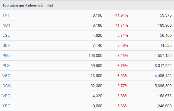Click the VSC price 23,600
Image resolution: width=174 pixels, height=111 pixels.
pyautogui.click(x=96, y=76)
